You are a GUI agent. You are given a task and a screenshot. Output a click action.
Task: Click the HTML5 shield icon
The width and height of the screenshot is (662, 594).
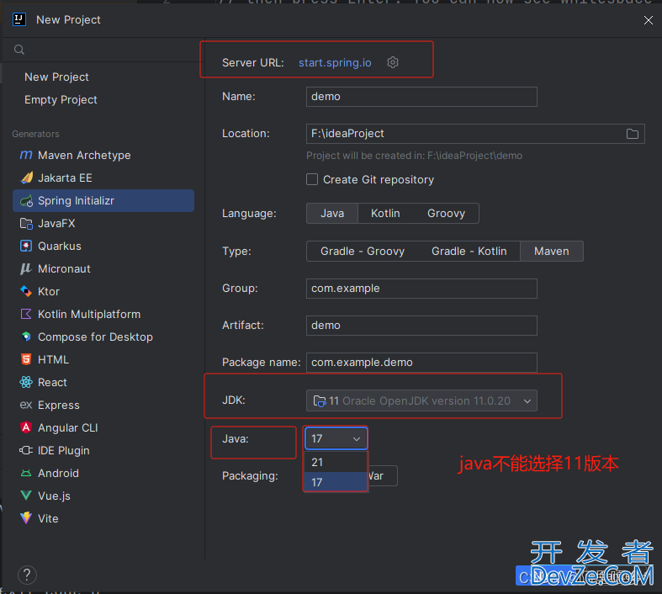(x=26, y=360)
